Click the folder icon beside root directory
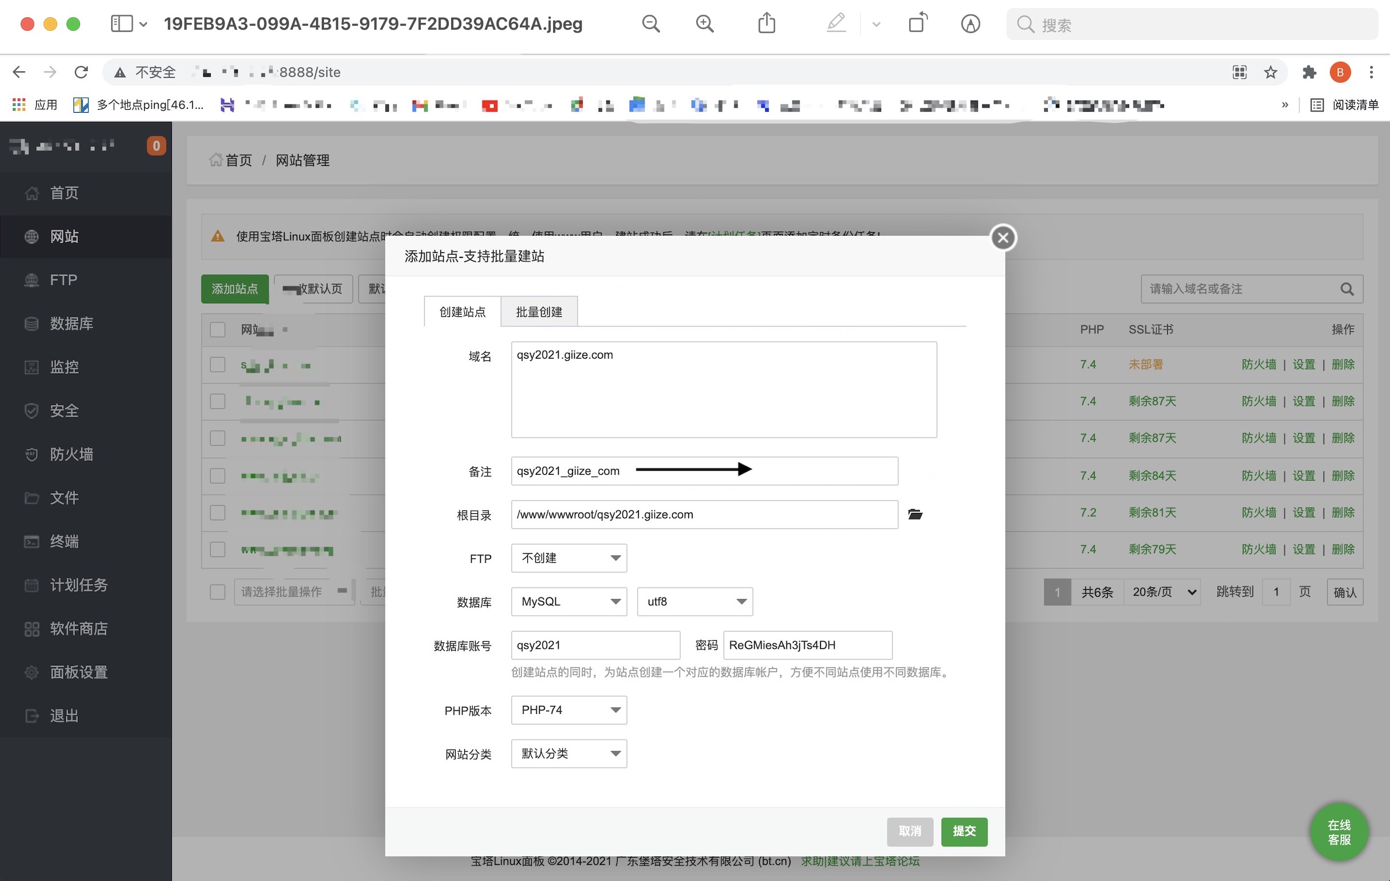 [915, 514]
